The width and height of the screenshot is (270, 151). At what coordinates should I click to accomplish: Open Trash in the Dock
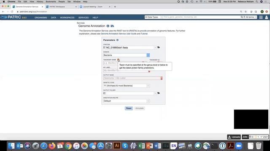click(259, 146)
